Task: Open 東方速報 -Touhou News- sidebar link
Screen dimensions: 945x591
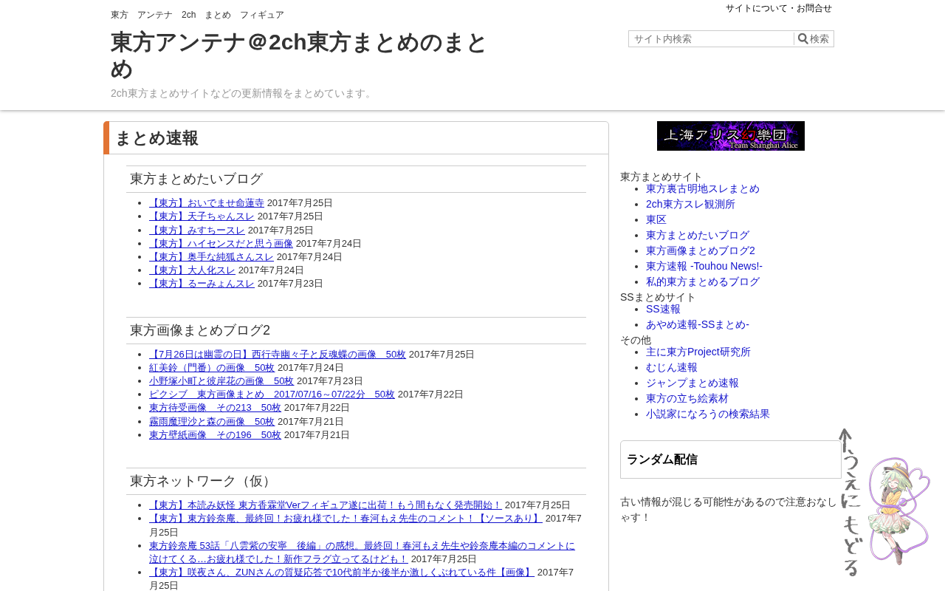Action: (x=704, y=266)
